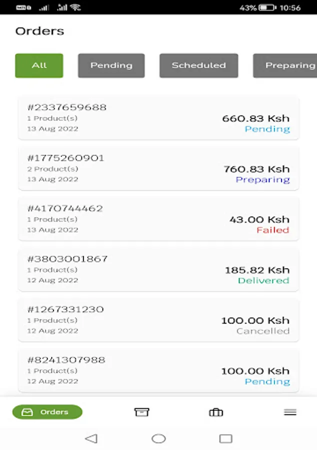
Task: Tap the briefcase icon in bottom navigation
Action: coord(216,412)
